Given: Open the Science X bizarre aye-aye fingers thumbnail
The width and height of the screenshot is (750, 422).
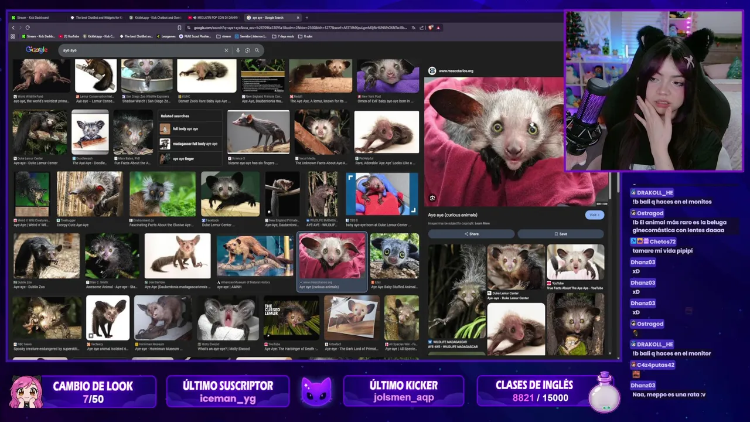Looking at the screenshot, I should (x=258, y=132).
